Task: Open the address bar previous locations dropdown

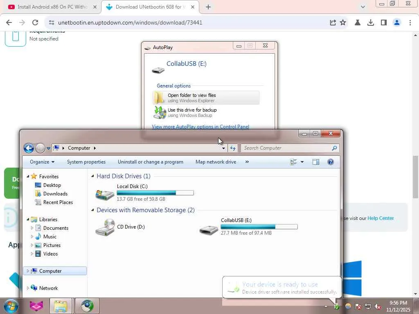Action: tap(223, 148)
